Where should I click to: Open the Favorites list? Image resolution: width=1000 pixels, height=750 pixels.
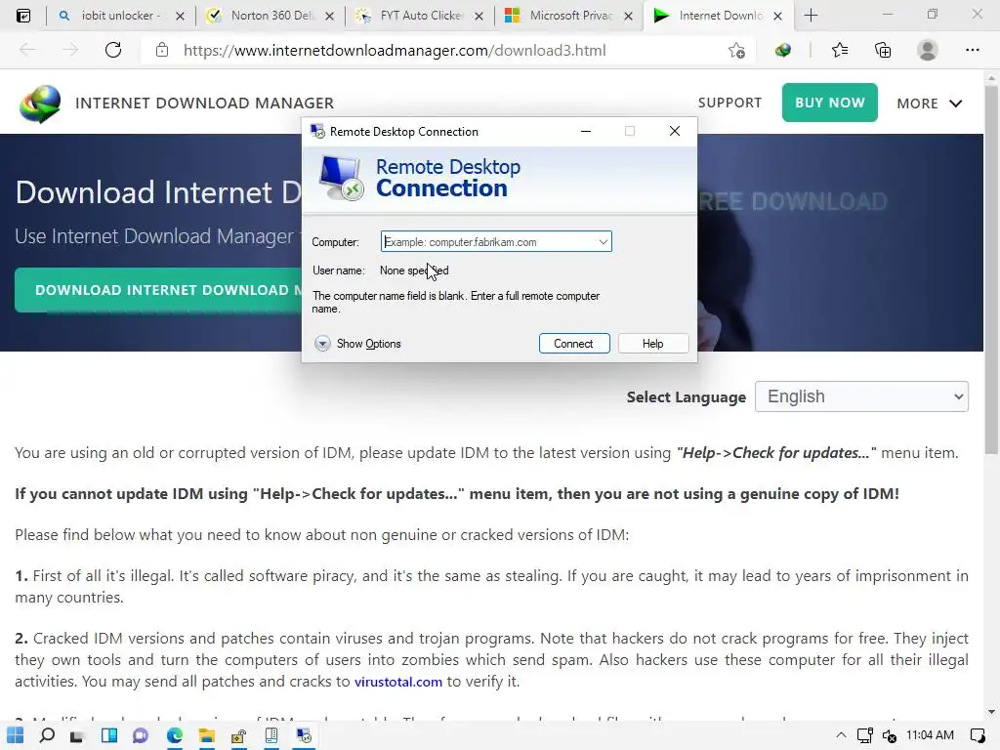[x=840, y=50]
